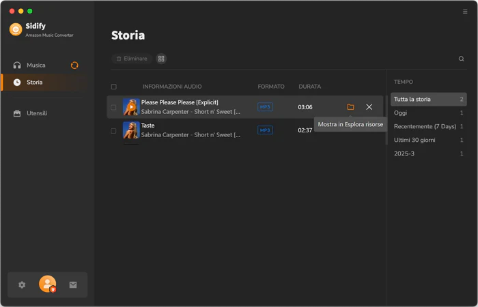The height and width of the screenshot is (307, 478).
Task: Open settings gear icon
Action: click(22, 284)
